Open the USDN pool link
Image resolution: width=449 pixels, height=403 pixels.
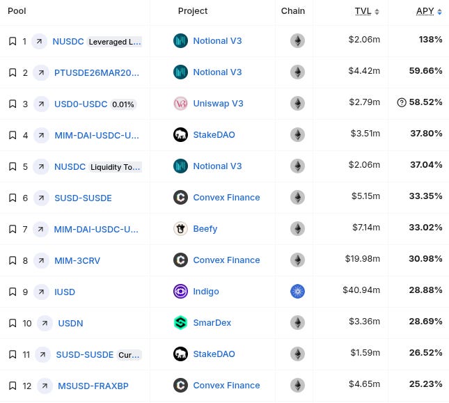[70, 324]
